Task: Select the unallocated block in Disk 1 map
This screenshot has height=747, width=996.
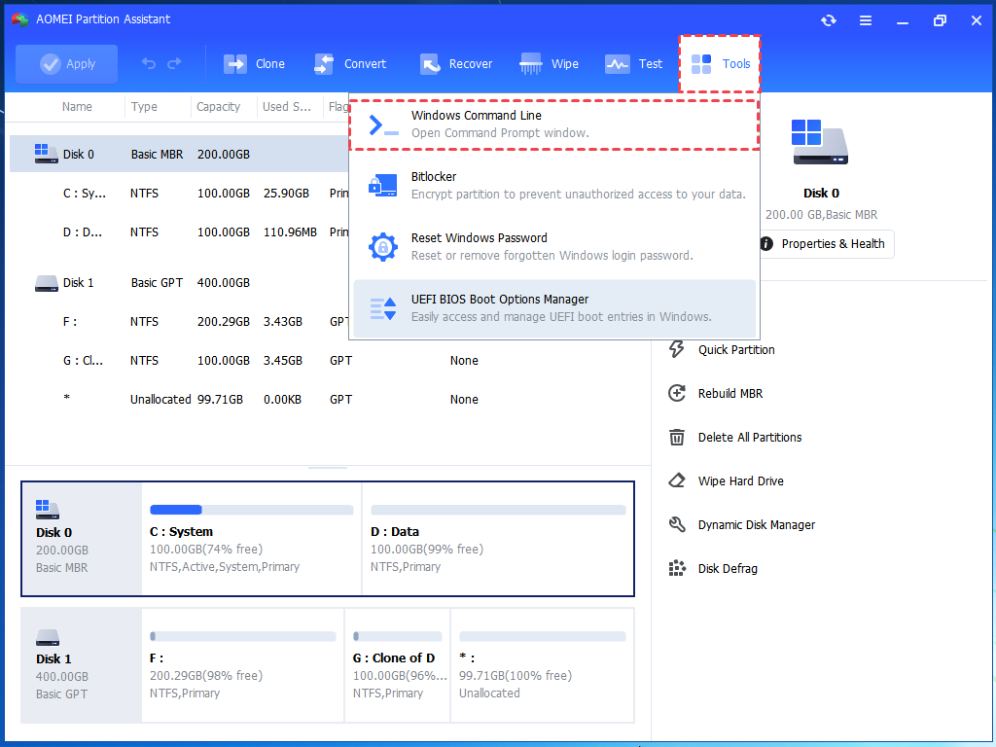Action: click(x=542, y=665)
